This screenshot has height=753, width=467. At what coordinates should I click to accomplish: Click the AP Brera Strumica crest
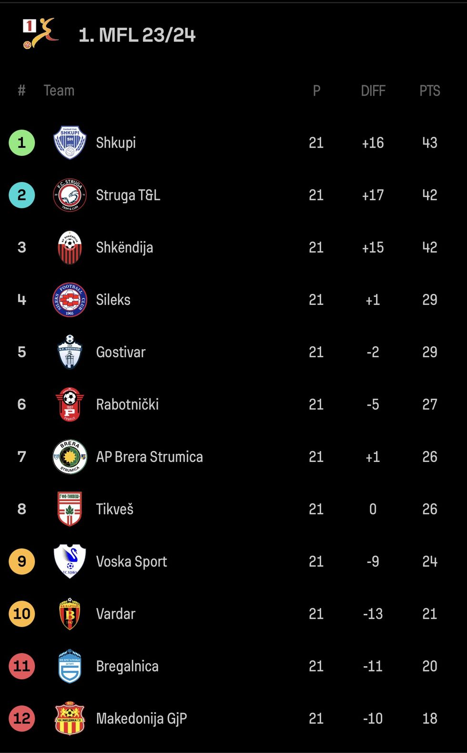(x=70, y=457)
